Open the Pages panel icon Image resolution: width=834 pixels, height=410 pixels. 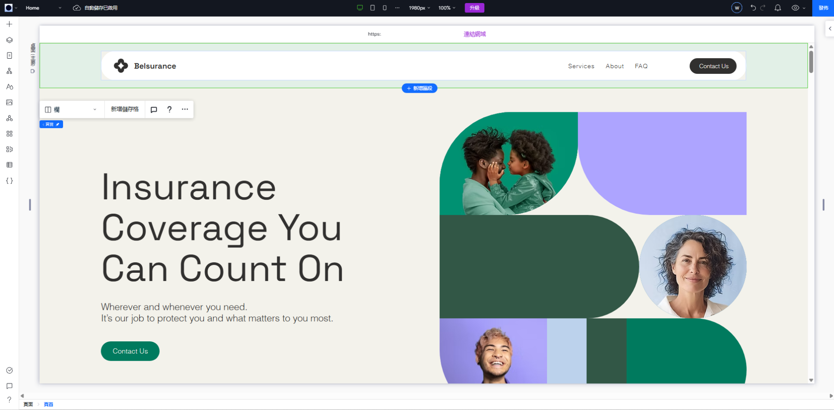[9, 56]
